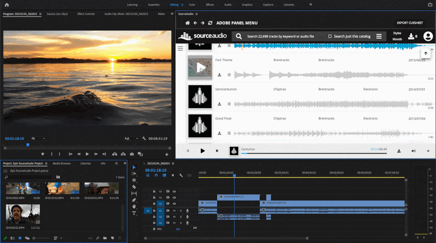Expand Program monitor panel tabs overflow
The width and height of the screenshot is (436, 243).
click(172, 14)
